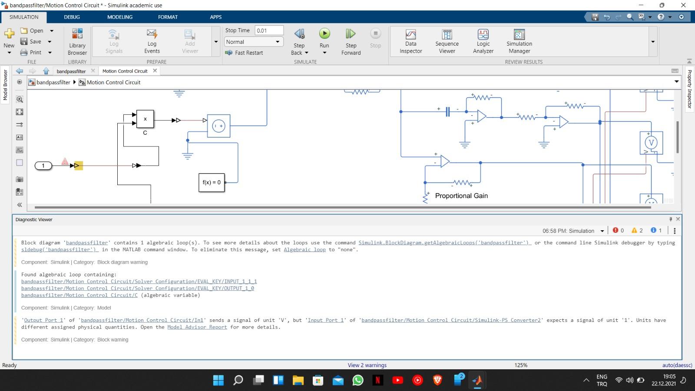
Task: Open the simulation mode dropdown showing Normal
Action: pyautogui.click(x=253, y=42)
